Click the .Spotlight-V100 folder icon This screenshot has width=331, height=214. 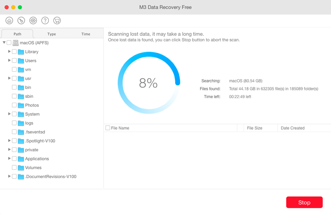(x=21, y=141)
